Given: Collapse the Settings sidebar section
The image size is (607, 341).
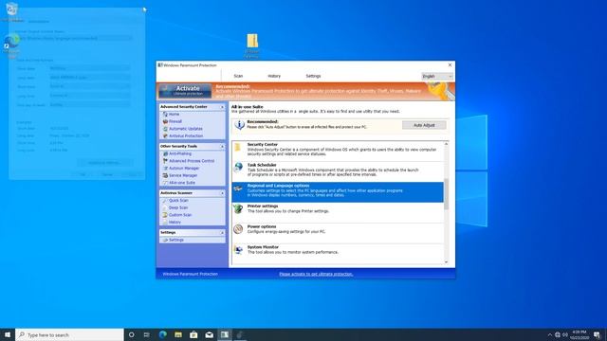Looking at the screenshot, I should [x=222, y=233].
